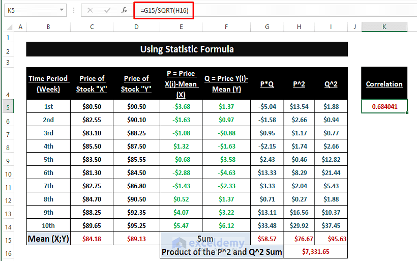Click the $12.82 cell in Q^2 column
The image size is (417, 261).
pos(331,159)
